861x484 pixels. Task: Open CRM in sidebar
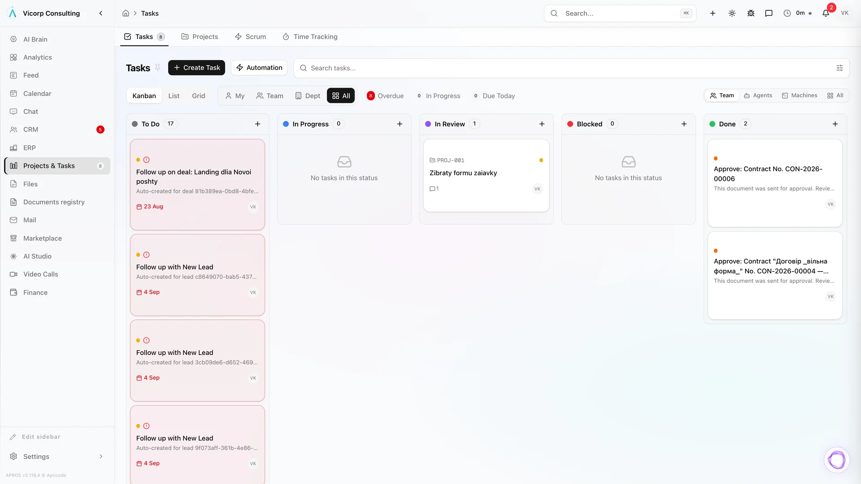pyautogui.click(x=57, y=130)
